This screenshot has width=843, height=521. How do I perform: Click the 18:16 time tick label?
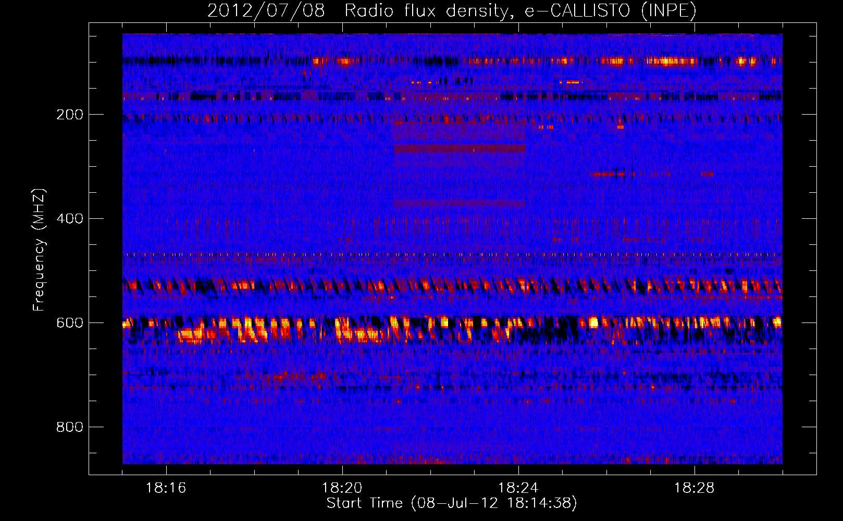point(166,488)
